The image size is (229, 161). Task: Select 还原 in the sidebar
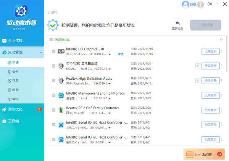point(22,81)
